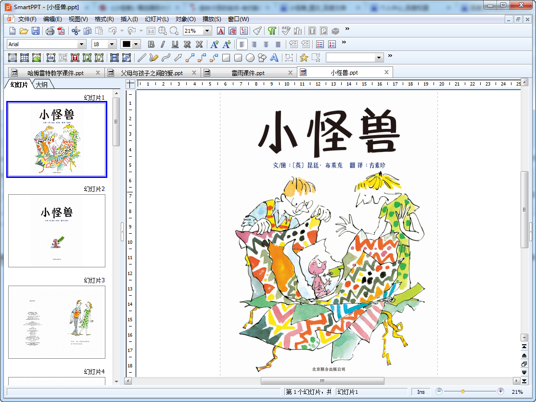Open the 格式(R) menu

point(104,19)
